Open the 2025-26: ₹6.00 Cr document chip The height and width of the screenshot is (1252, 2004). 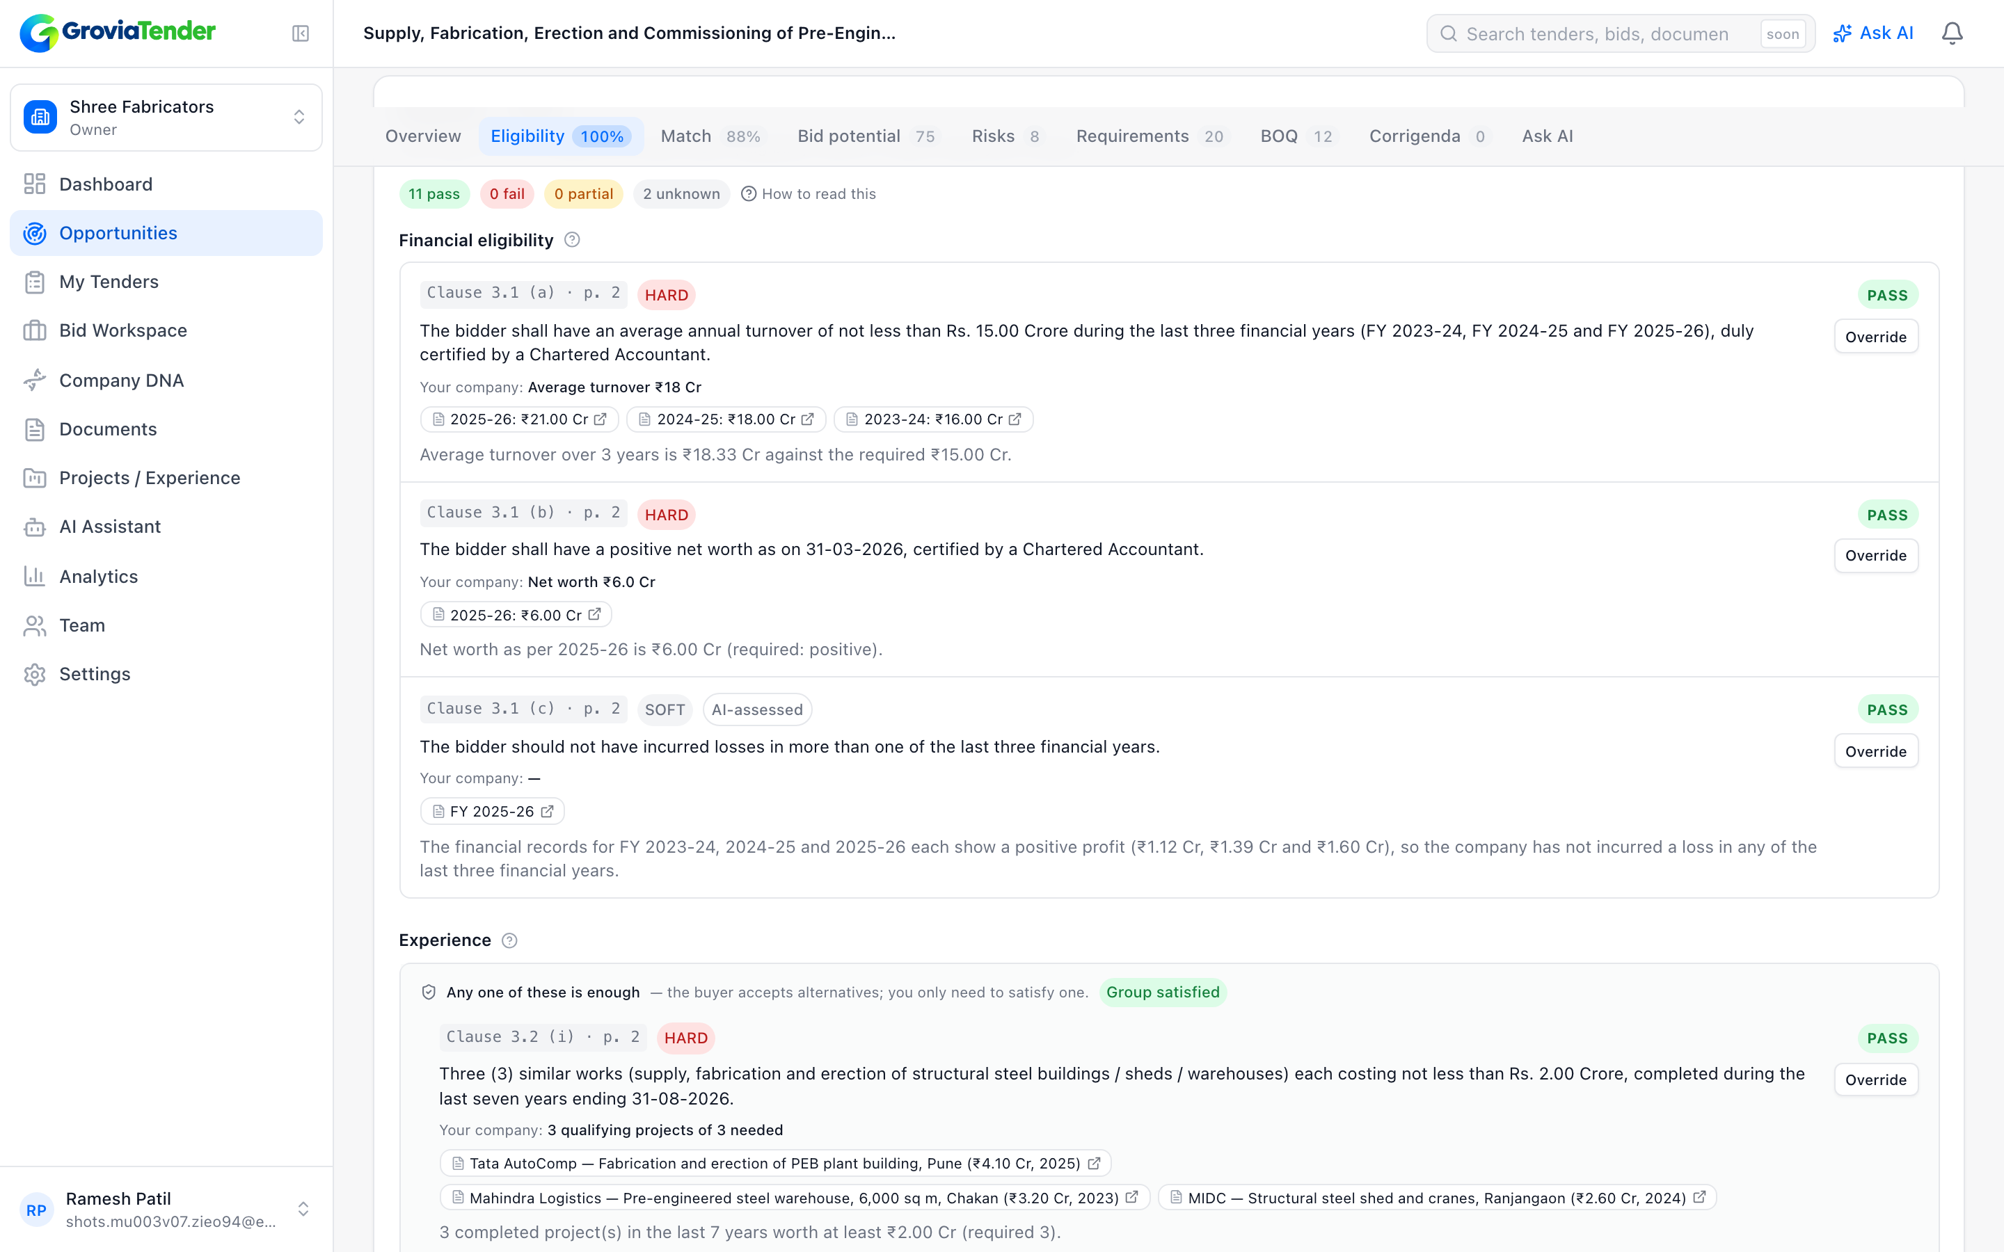click(x=516, y=614)
